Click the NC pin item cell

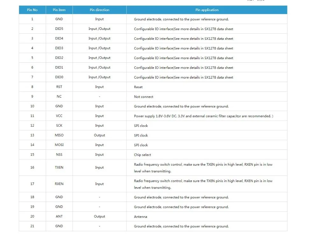tap(59, 97)
